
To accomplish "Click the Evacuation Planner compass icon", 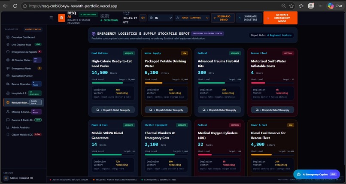I will tap(8, 75).
